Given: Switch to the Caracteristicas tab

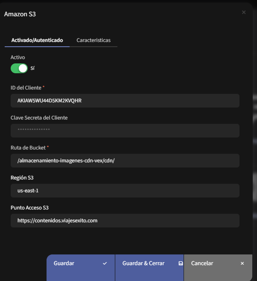Looking at the screenshot, I should 93,40.
